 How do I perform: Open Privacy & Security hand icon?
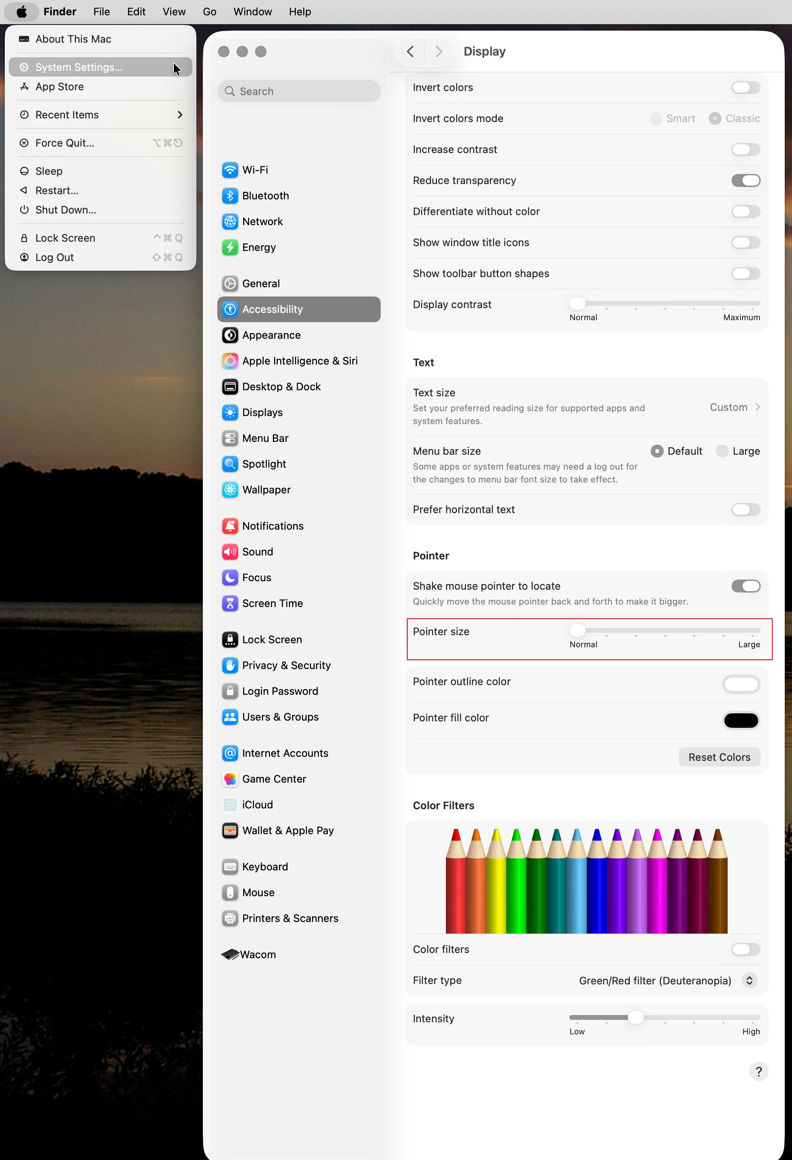point(230,665)
